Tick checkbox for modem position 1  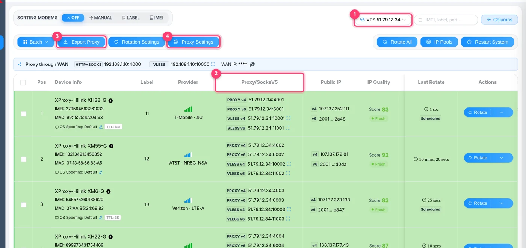(x=24, y=113)
